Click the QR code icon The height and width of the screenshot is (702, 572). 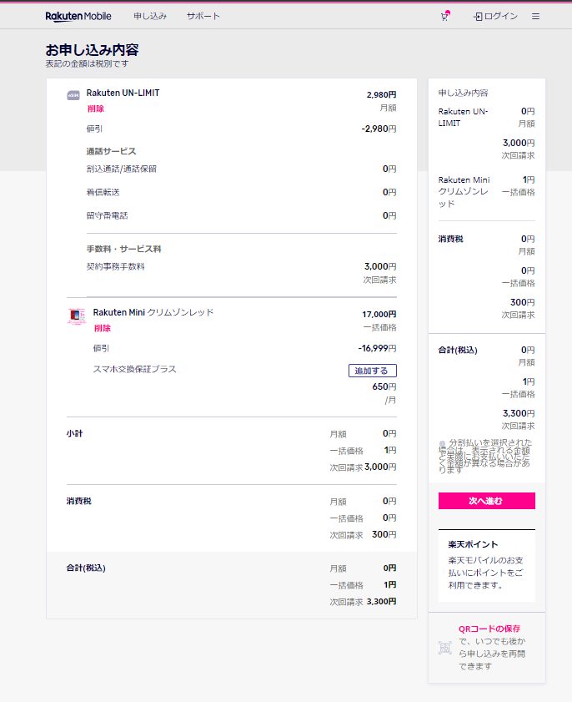(445, 648)
